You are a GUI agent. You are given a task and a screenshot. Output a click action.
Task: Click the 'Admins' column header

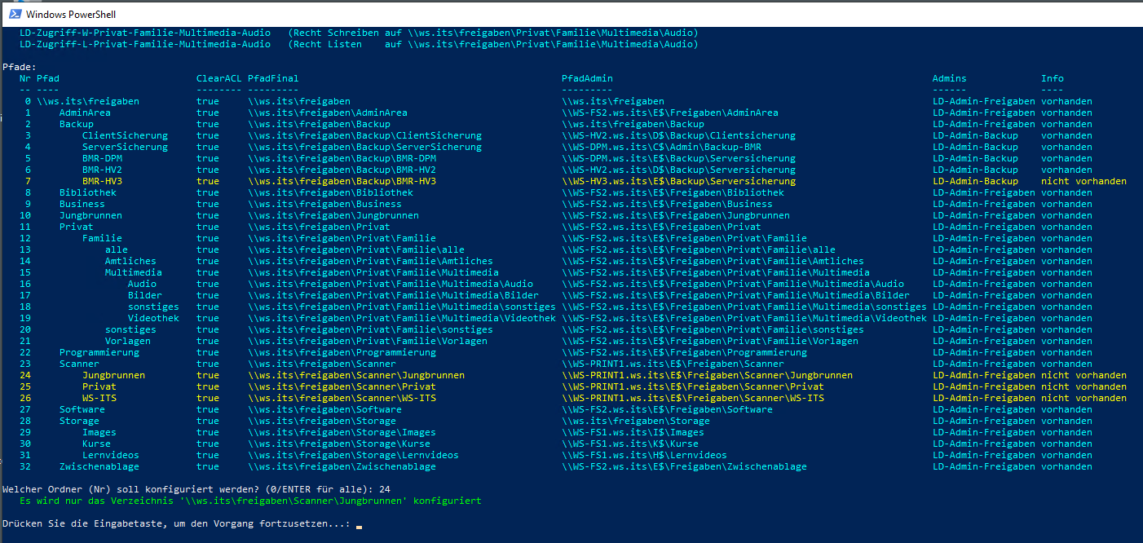[950, 78]
